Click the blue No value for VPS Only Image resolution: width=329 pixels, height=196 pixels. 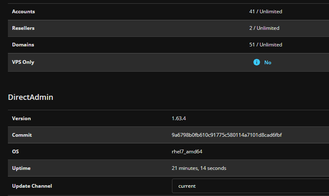(x=268, y=63)
